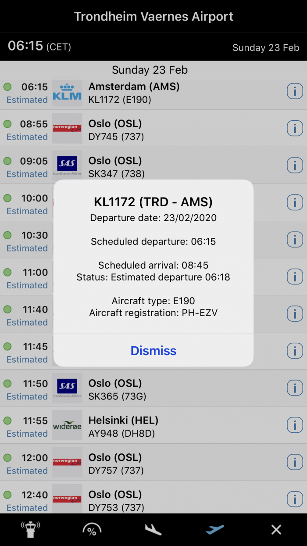Open info for DY745 Oslo flight

pos(295,129)
